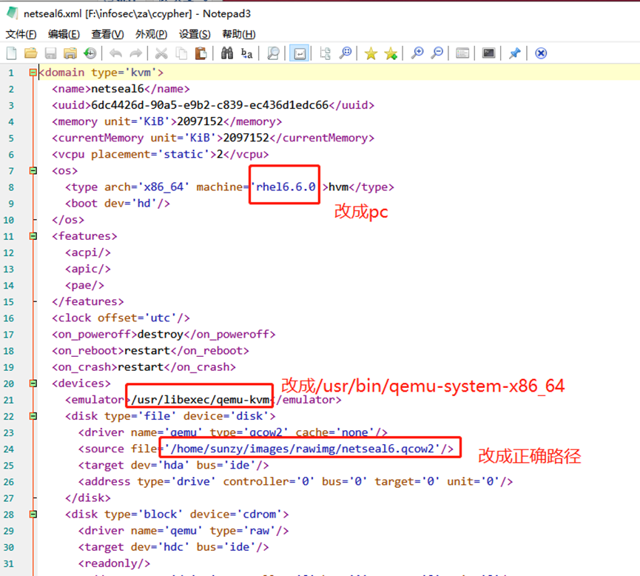Click line number 8 in the margin
The width and height of the screenshot is (640, 576).
(11, 187)
